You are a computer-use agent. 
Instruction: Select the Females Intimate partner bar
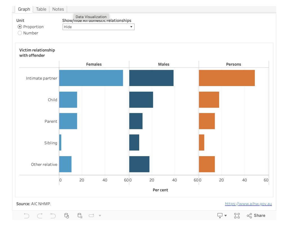[x=91, y=78]
